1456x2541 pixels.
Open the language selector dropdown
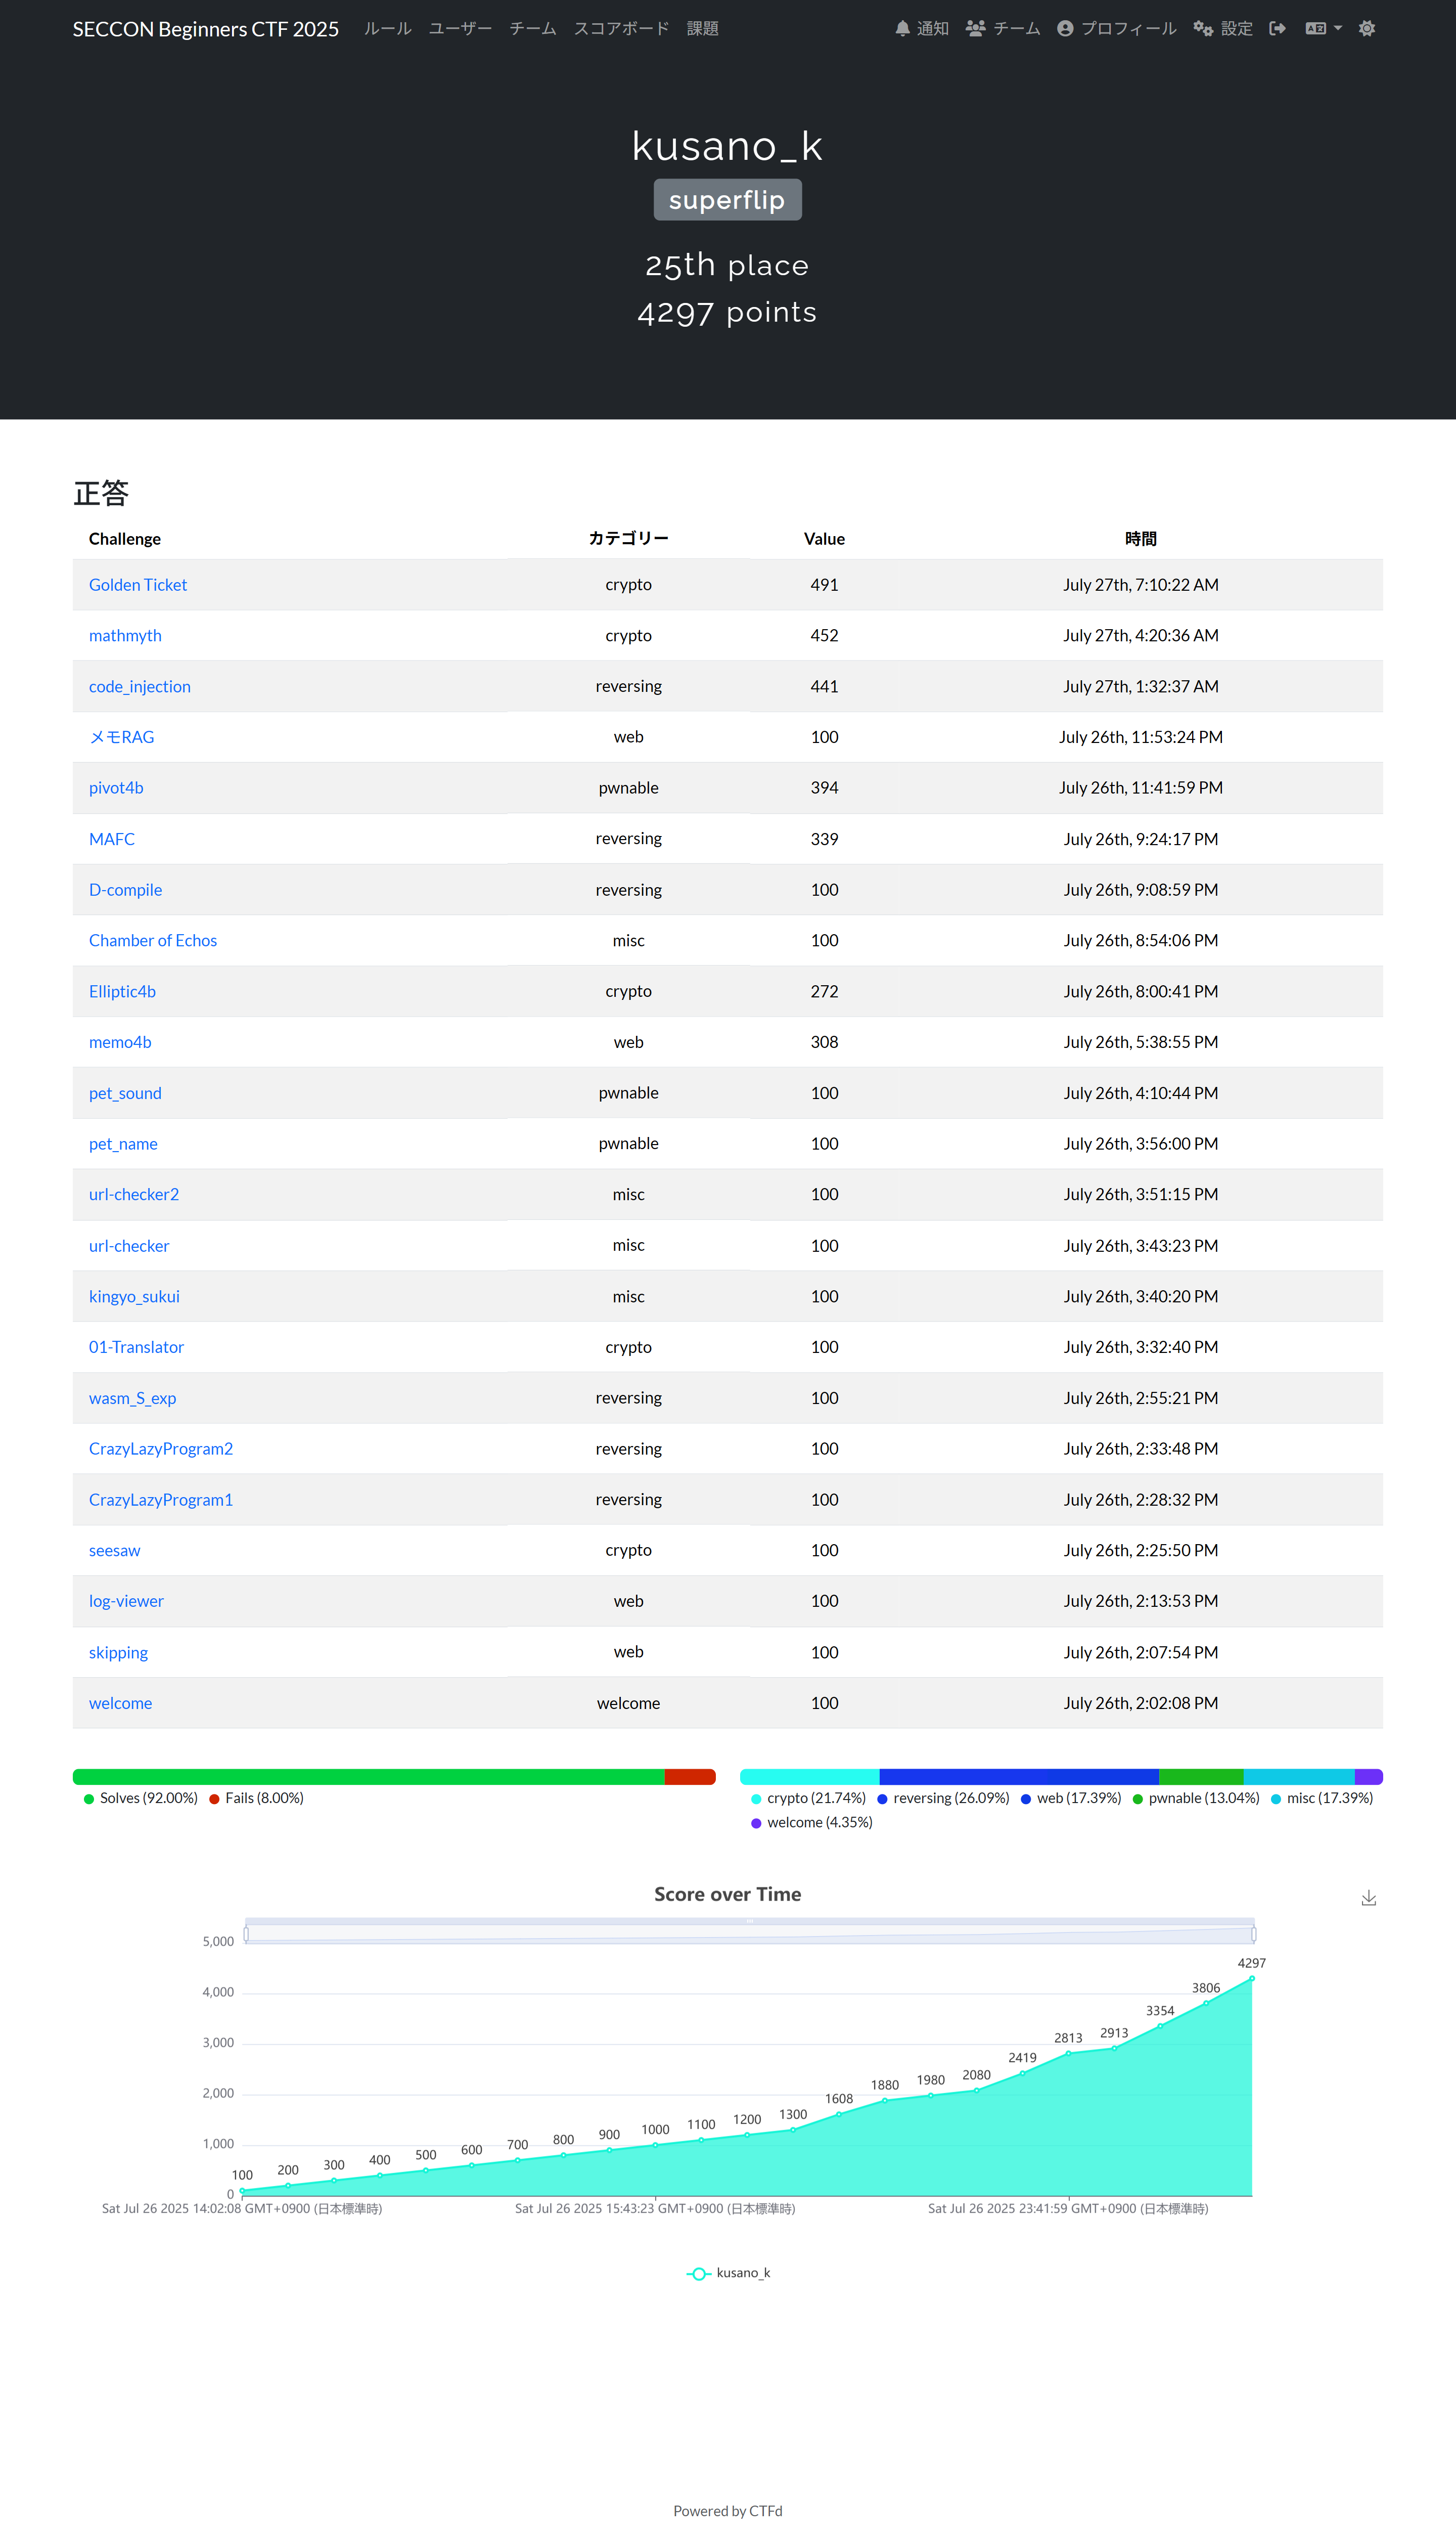point(1322,28)
